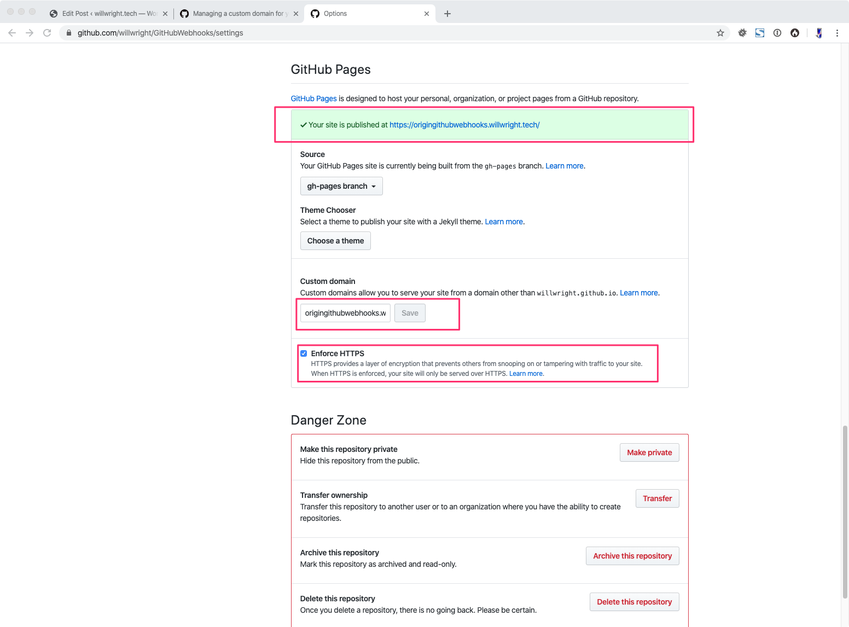This screenshot has width=849, height=627.
Task: Open Learn more link under Enforce HTTPS
Action: 526,374
